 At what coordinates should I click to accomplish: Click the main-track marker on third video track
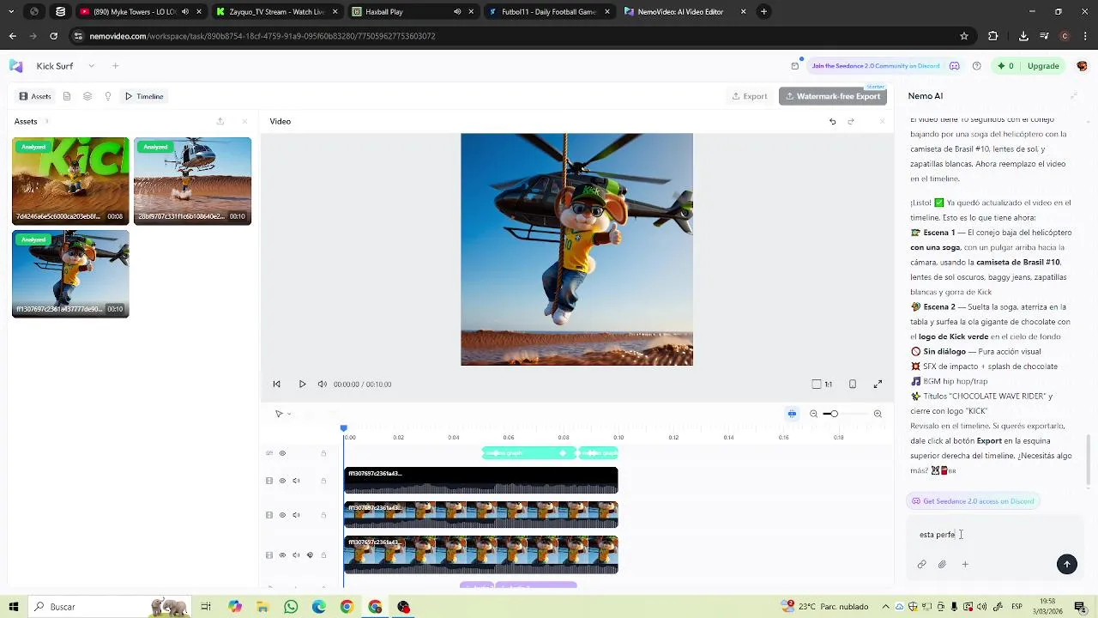[x=310, y=555]
